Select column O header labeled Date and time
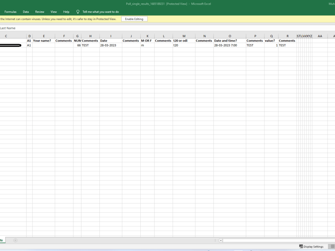This screenshot has width=335, height=251. tap(230, 36)
